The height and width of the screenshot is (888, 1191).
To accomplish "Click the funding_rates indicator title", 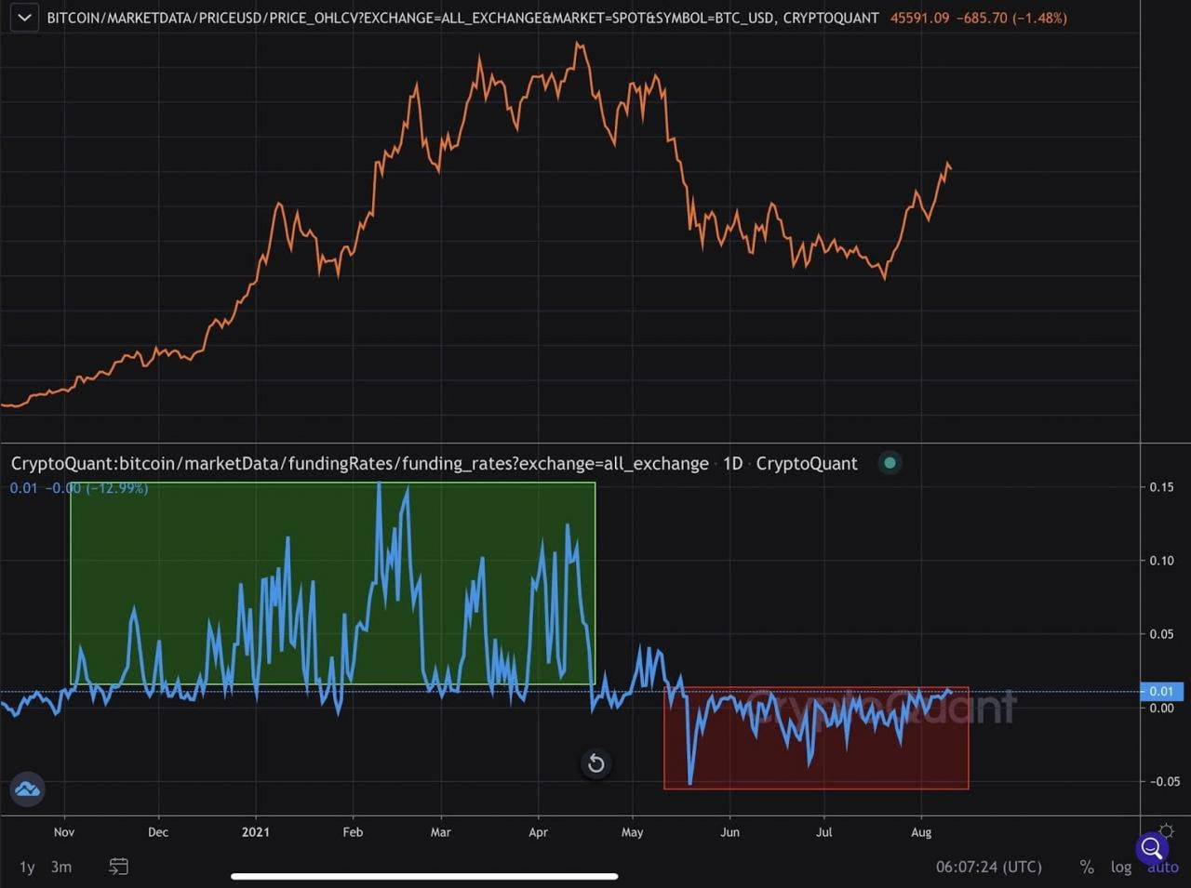I will point(359,463).
